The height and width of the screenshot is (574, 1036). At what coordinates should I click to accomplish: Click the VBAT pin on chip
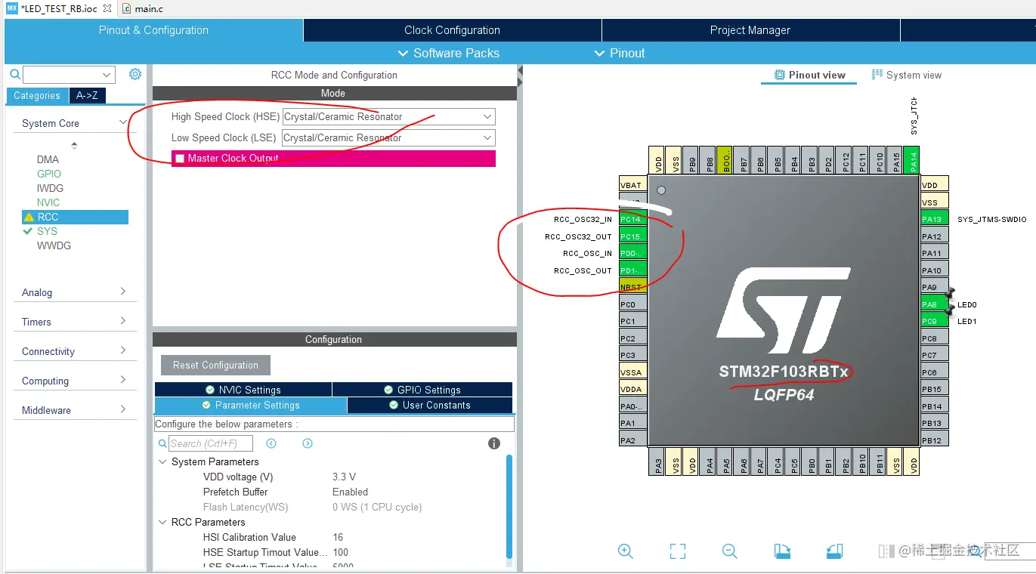point(632,185)
